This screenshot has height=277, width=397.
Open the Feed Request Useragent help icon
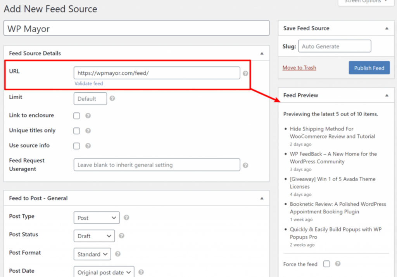pyautogui.click(x=245, y=165)
